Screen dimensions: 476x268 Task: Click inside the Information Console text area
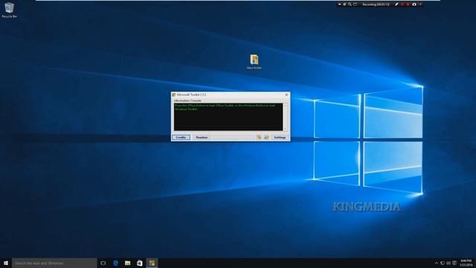(228, 117)
